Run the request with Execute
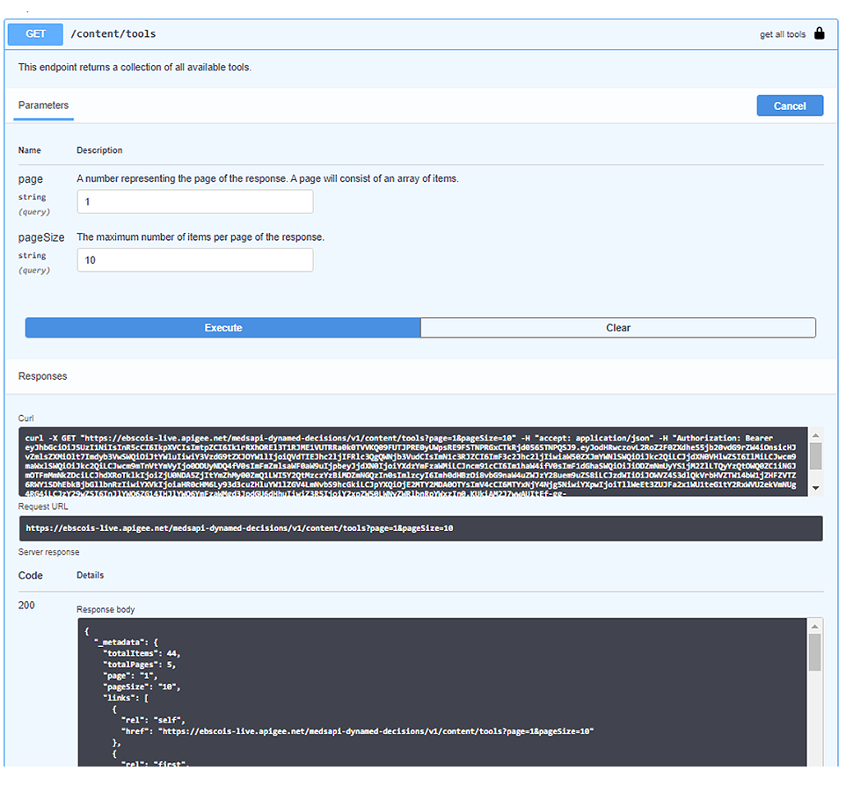This screenshot has width=853, height=785. [x=222, y=328]
